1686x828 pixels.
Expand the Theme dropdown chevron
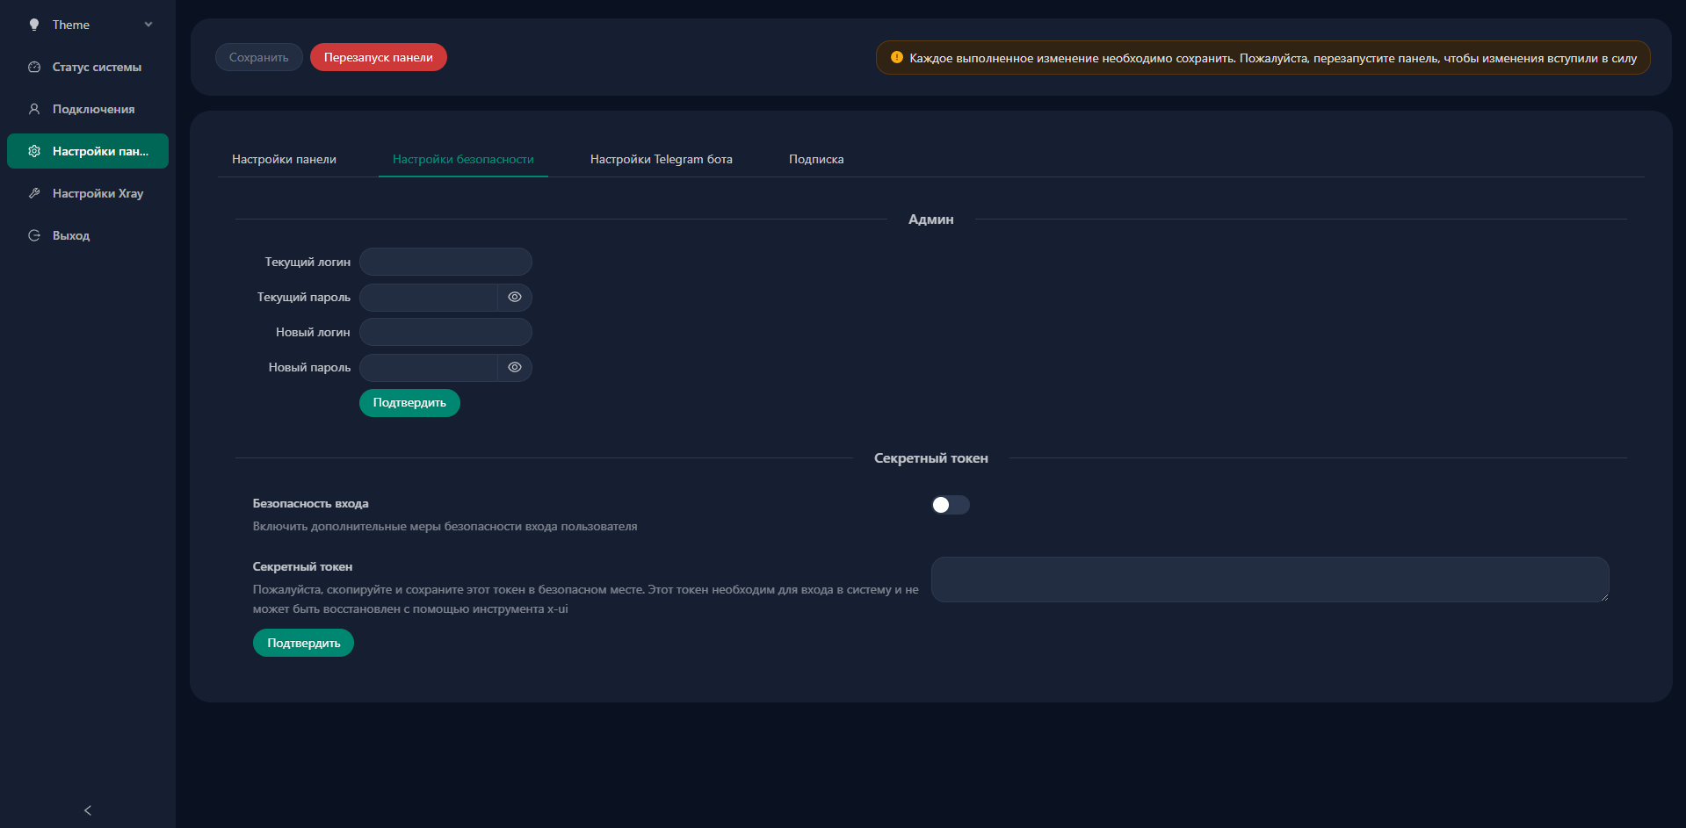148,25
